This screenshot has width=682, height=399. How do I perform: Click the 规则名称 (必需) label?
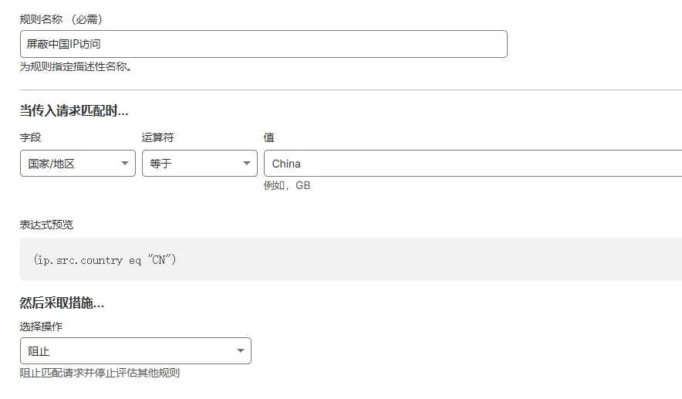coord(61,19)
